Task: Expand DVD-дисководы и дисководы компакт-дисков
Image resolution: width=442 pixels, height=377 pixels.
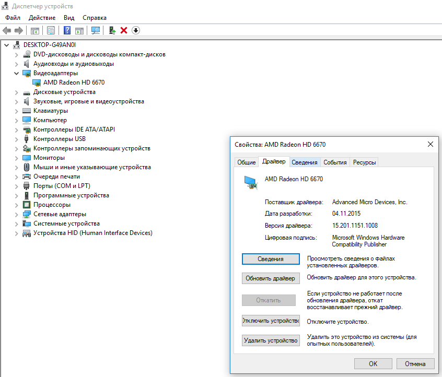Action: (x=16, y=55)
